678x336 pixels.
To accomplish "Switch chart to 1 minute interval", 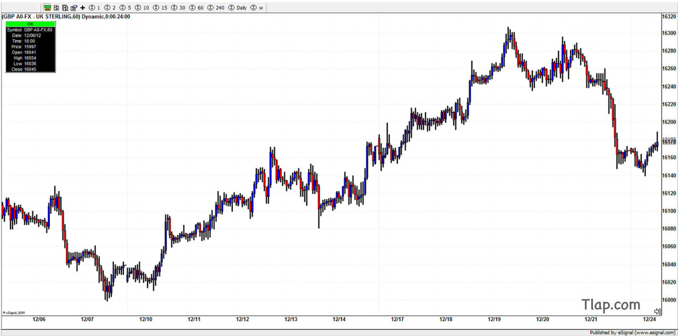I will point(95,8).
